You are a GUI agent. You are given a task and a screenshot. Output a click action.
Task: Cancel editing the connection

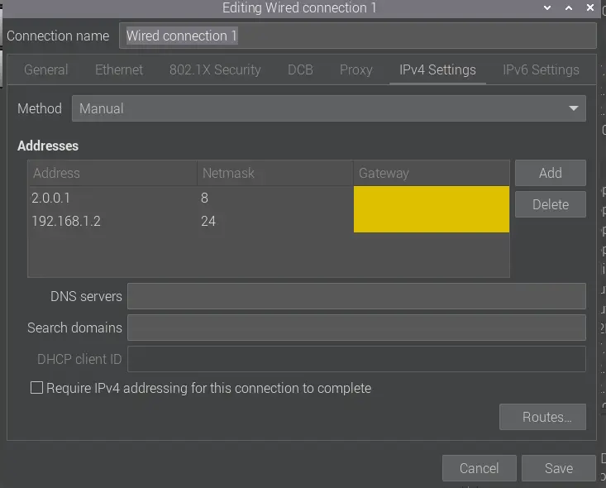pyautogui.click(x=479, y=468)
